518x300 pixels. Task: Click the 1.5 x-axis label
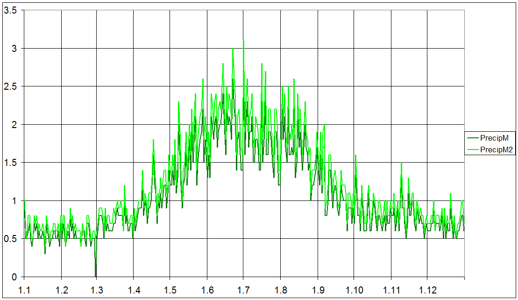pos(170,290)
